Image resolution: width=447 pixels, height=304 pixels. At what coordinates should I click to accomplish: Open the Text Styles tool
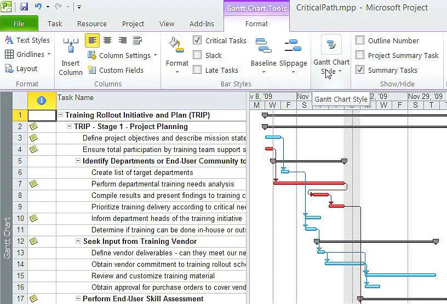pyautogui.click(x=27, y=40)
